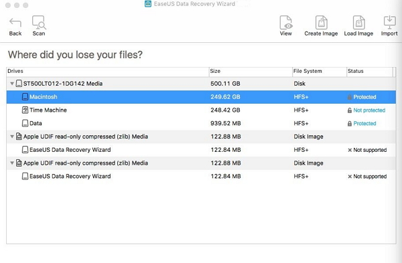402x263 pixels.
Task: Collapse the ST500LT012-1DG142 Media disclosure triangle
Action: click(12, 84)
